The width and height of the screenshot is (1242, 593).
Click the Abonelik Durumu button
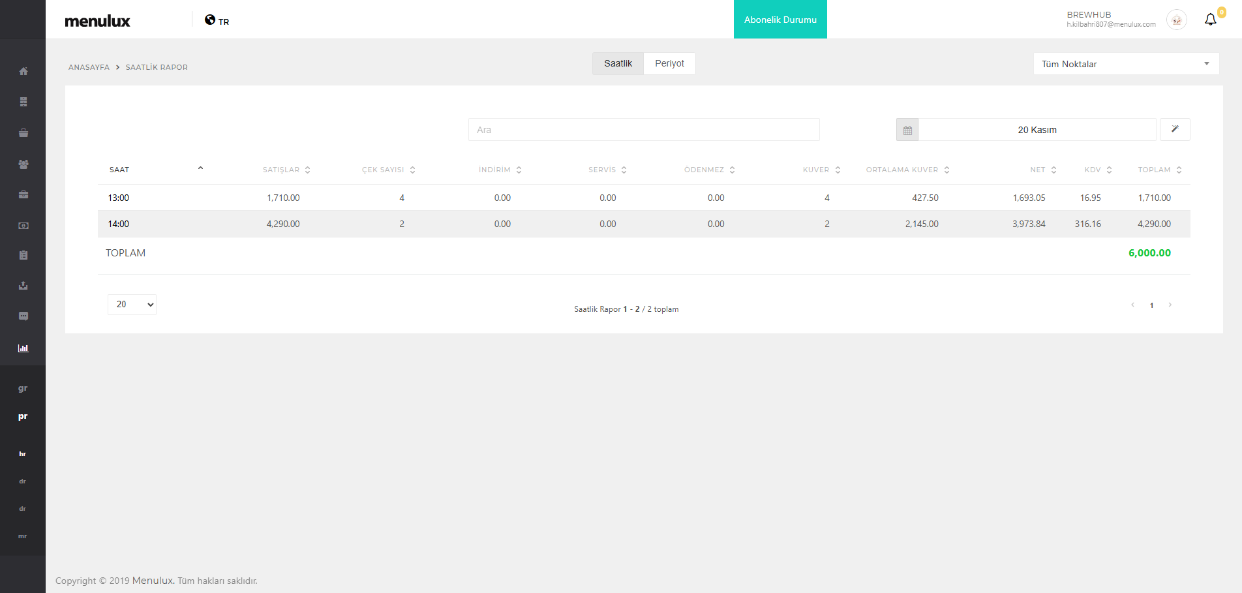click(x=780, y=20)
